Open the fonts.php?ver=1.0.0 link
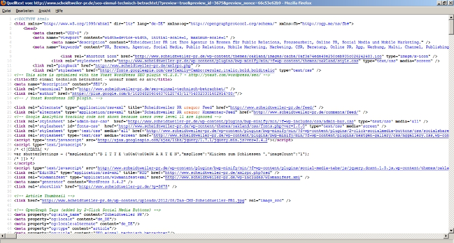 (x=212, y=126)
